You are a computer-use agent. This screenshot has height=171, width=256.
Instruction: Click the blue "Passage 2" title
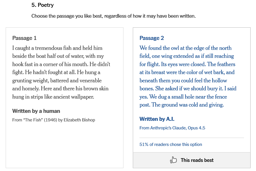point(152,38)
